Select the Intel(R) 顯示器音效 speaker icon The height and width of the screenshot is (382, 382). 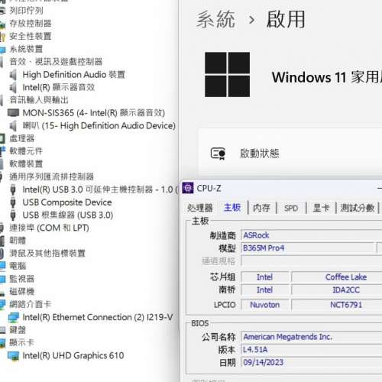[13, 88]
